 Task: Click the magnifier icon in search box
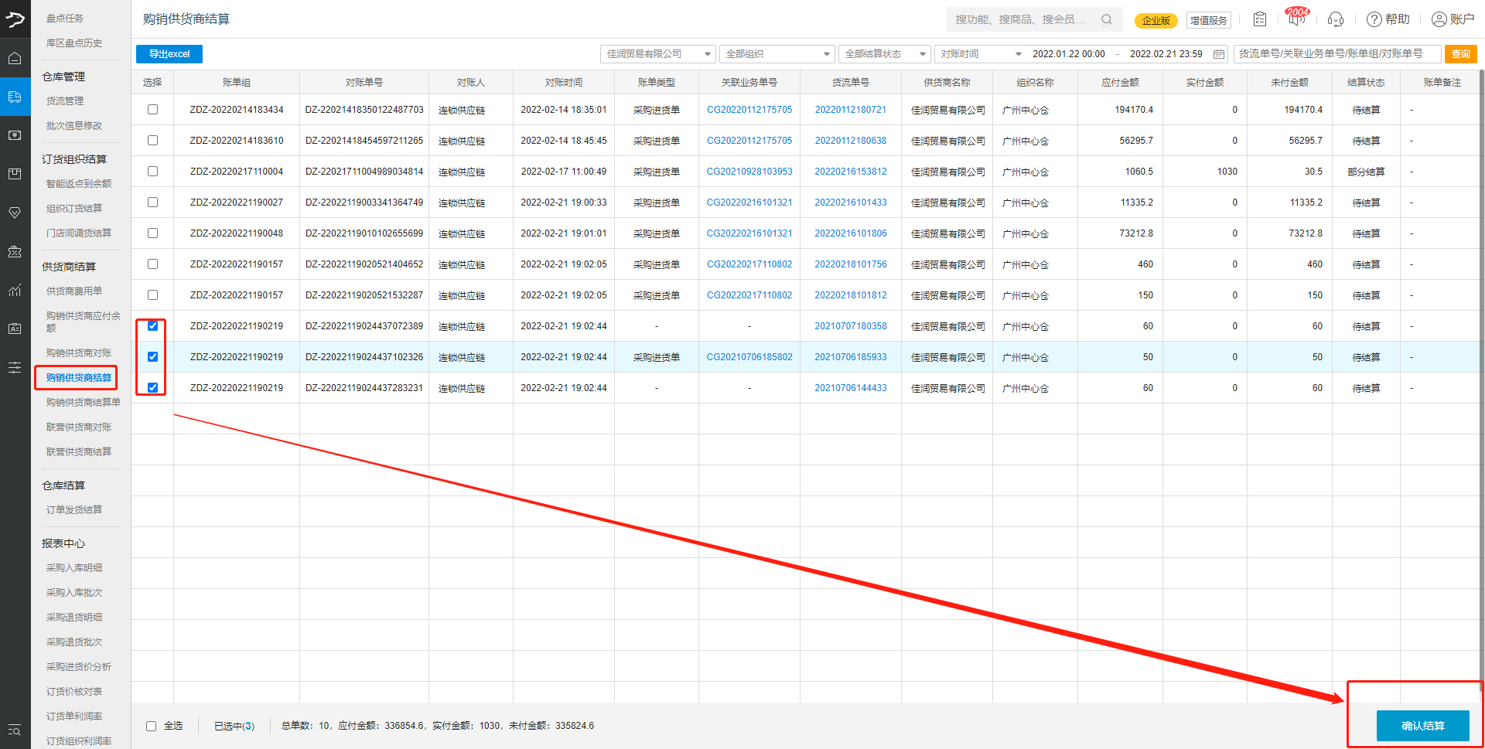coord(1107,19)
